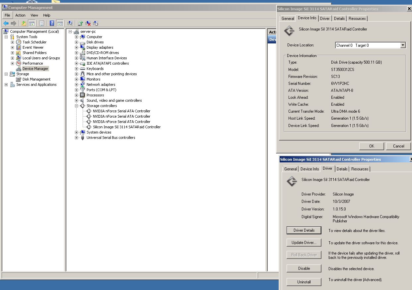This screenshot has height=290, width=412.
Task: Expand Services and Applications node
Action: [x=6, y=85]
